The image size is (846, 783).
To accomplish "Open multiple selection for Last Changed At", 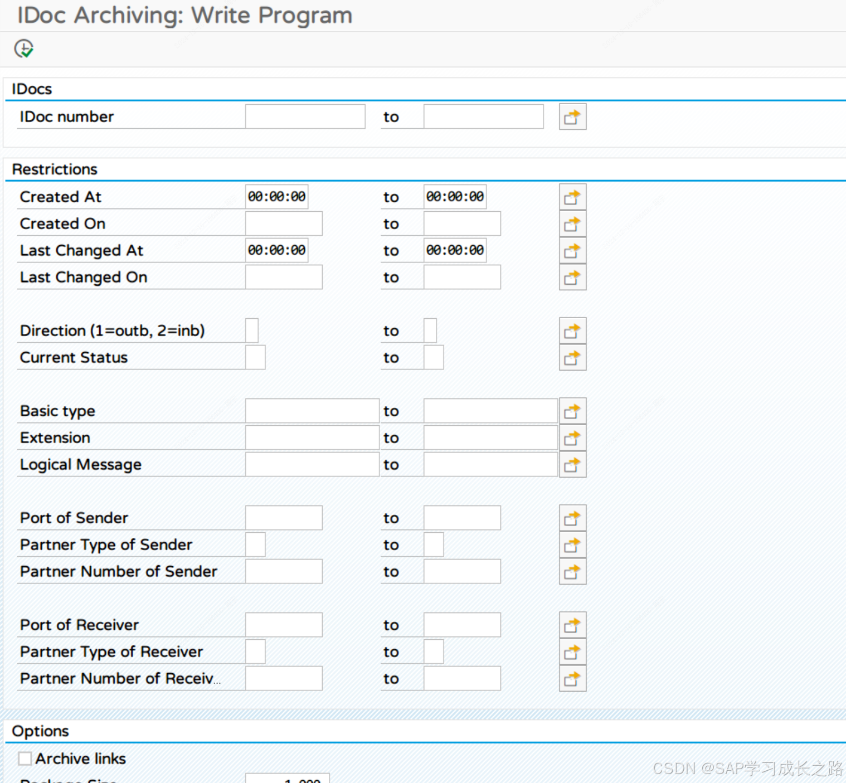I will (x=572, y=250).
